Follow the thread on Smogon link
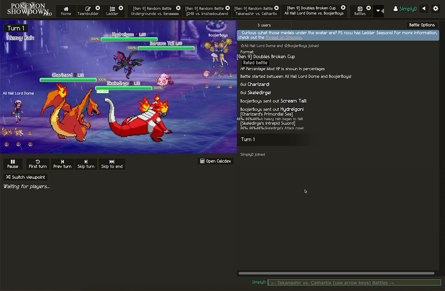 [284, 37]
